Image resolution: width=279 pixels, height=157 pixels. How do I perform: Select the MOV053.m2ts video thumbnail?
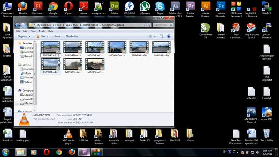pos(73,64)
